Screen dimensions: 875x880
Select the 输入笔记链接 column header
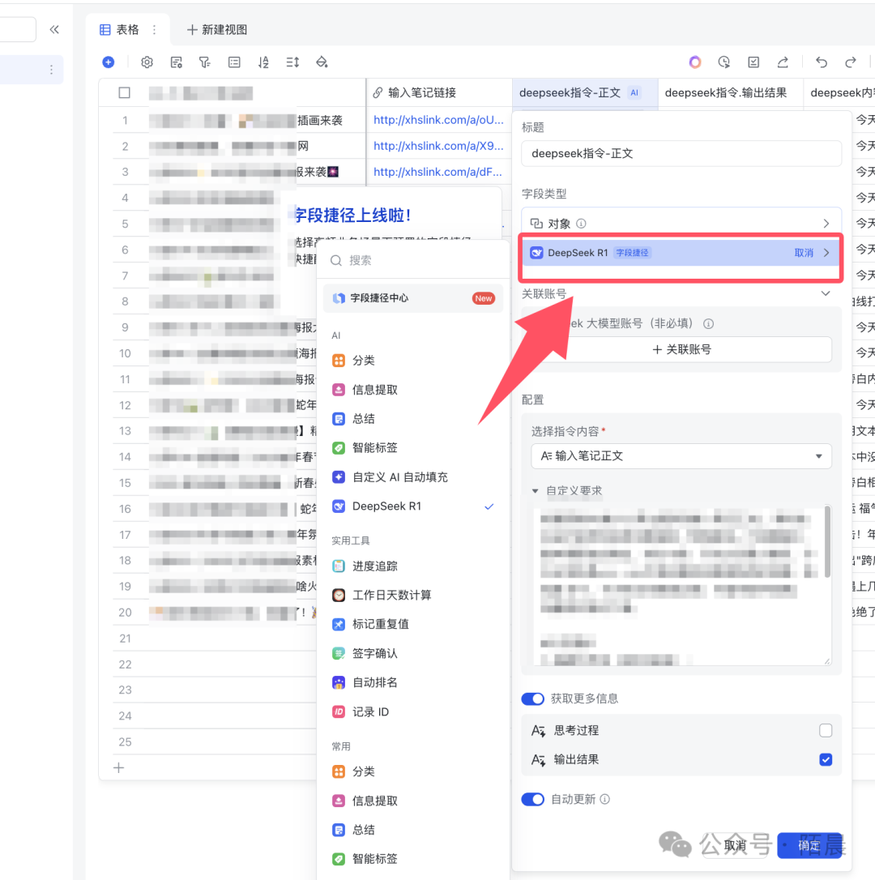coord(439,92)
